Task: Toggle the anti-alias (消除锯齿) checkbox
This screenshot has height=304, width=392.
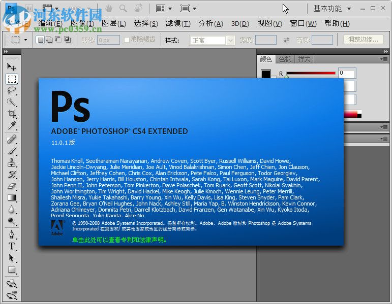Action: click(x=127, y=40)
